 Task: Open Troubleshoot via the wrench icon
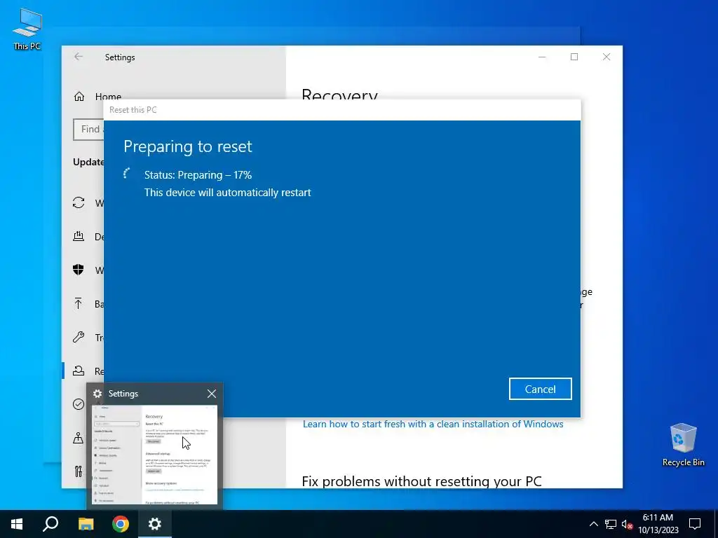coord(79,337)
